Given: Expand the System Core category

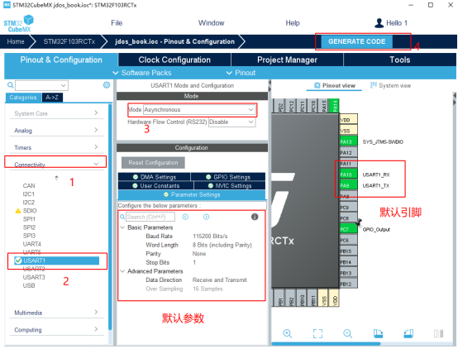Looking at the screenshot, I should pyautogui.click(x=56, y=113).
